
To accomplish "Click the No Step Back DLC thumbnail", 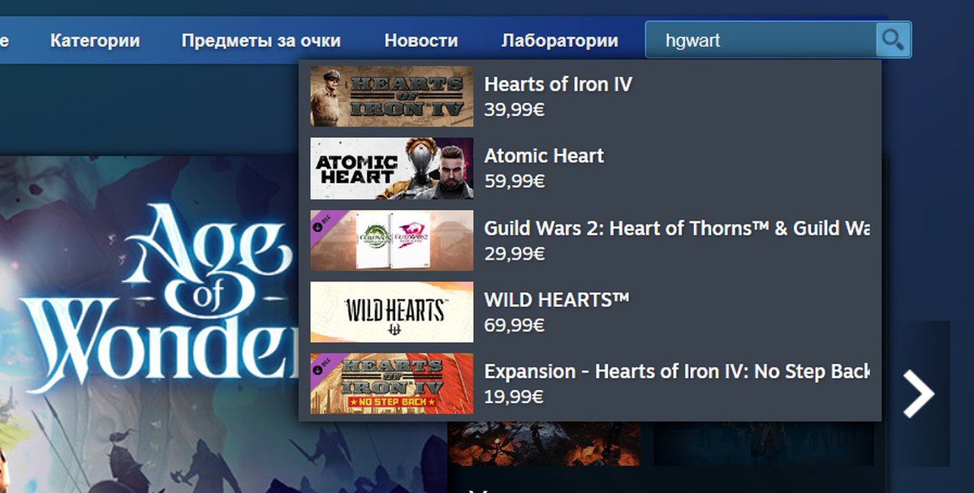I will pyautogui.click(x=392, y=384).
